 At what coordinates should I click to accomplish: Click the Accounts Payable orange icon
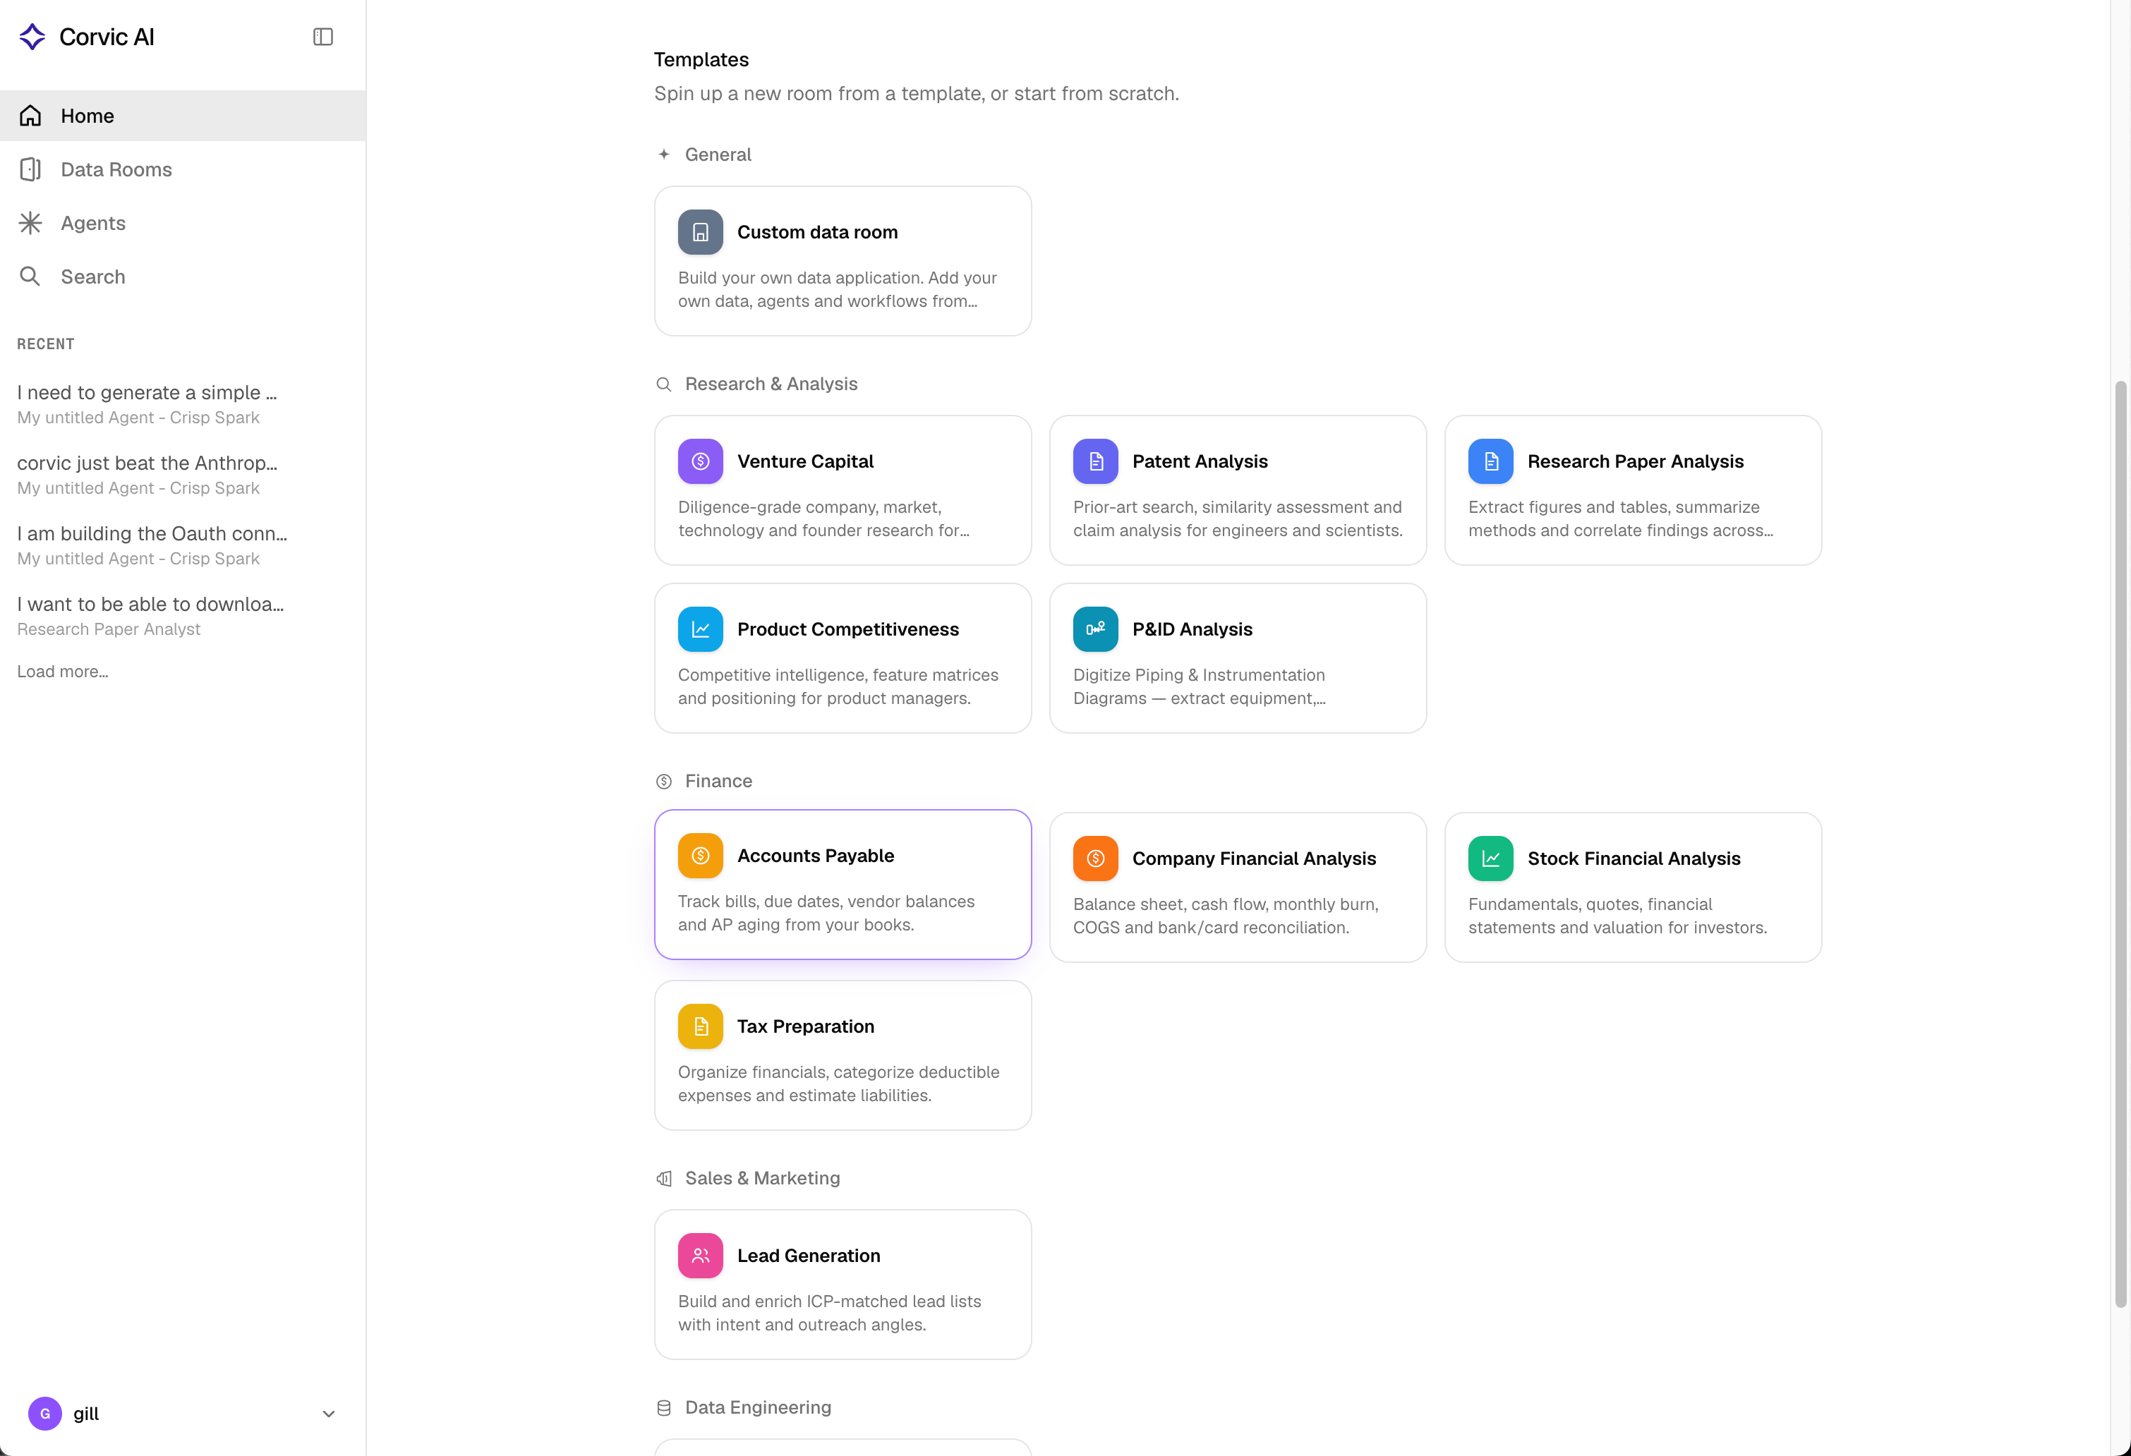(701, 856)
